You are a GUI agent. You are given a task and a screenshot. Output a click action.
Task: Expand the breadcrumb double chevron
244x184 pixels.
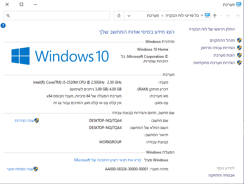point(202,16)
